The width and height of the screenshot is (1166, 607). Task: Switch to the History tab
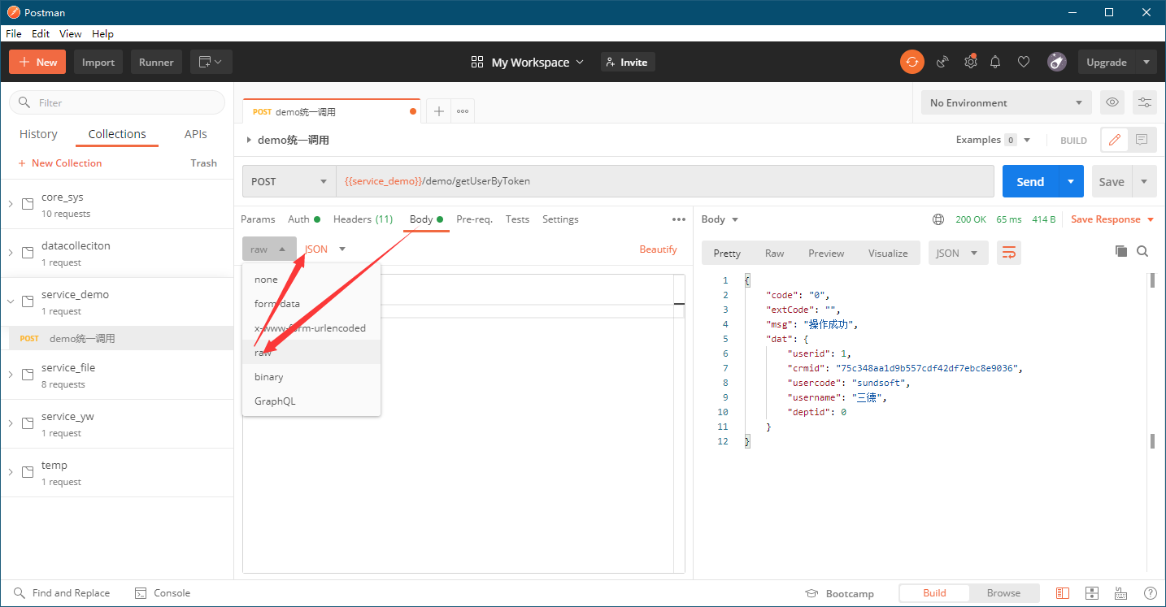(x=38, y=134)
